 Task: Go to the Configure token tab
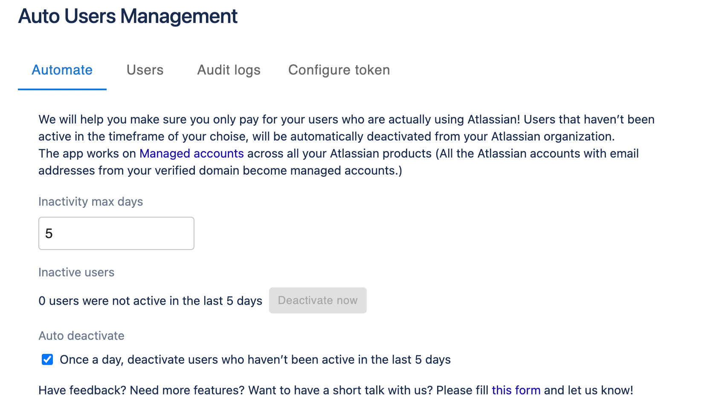(x=339, y=70)
